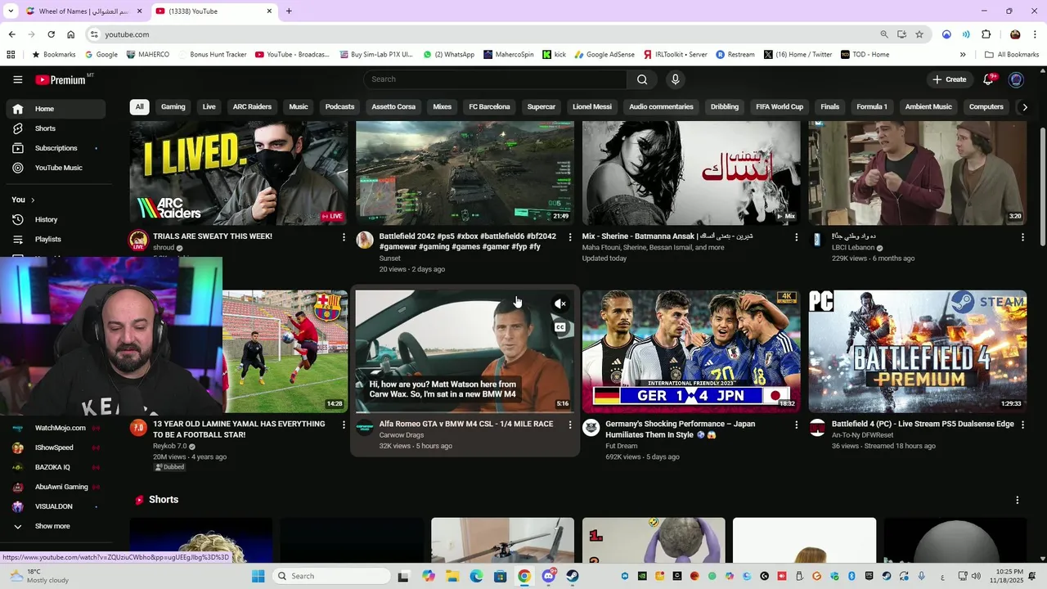
Task: Open File Explorer from the taskbar
Action: click(x=453, y=576)
